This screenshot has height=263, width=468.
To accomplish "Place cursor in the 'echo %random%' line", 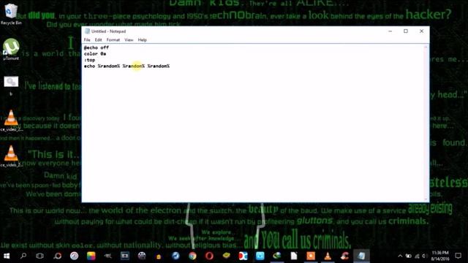I will [x=127, y=66].
